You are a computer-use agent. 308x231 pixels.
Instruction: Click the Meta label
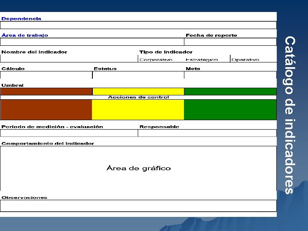tap(193, 68)
